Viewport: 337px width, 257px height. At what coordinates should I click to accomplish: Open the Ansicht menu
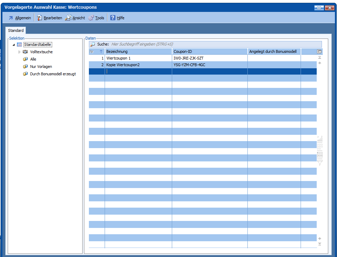75,18
